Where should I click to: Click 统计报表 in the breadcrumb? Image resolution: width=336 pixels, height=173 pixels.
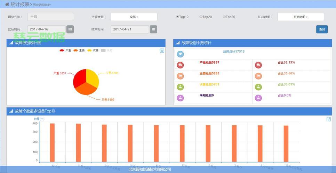(20, 4)
